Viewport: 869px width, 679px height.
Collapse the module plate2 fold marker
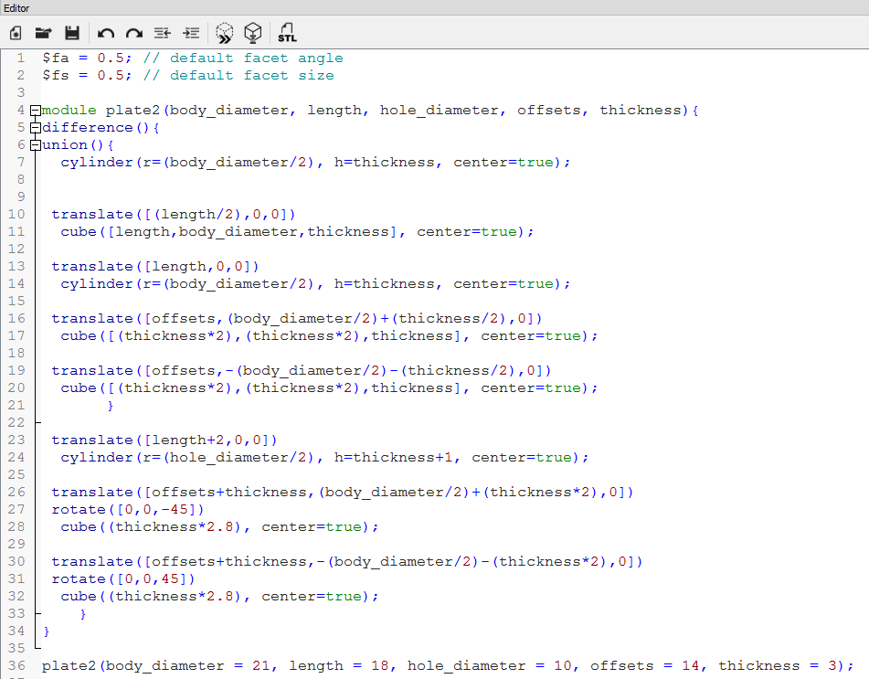[35, 111]
